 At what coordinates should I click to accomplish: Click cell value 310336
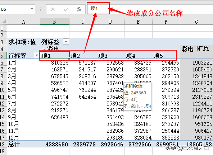pyautogui.click(x=60, y=63)
